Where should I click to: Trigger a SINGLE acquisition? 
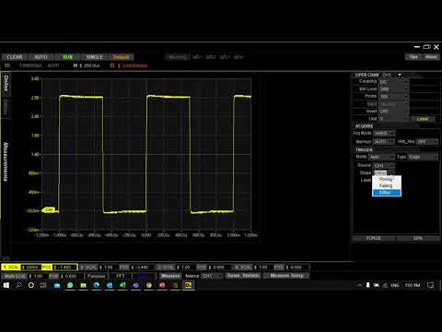tap(94, 57)
